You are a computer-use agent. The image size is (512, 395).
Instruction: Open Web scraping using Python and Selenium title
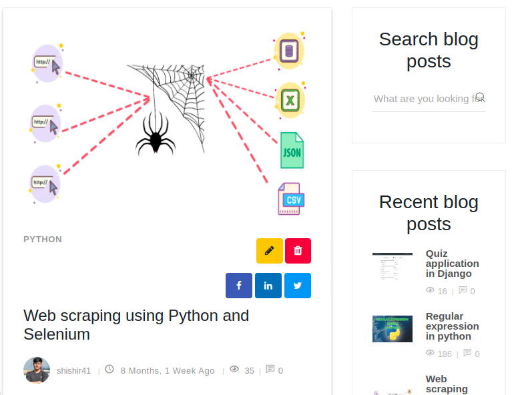click(x=136, y=325)
